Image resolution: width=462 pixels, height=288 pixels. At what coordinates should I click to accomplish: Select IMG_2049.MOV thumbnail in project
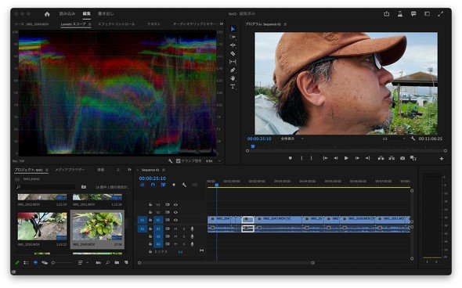(97, 226)
